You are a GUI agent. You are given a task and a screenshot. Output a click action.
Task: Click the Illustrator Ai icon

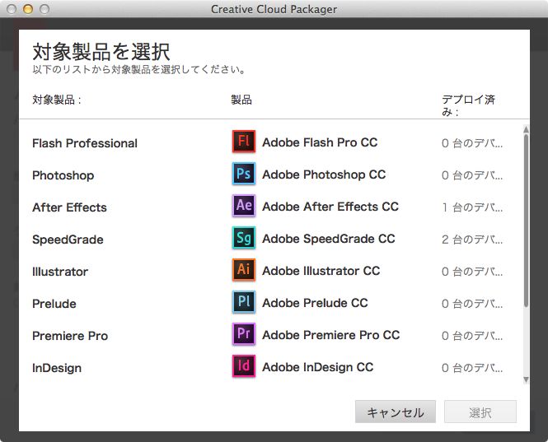[x=244, y=270]
